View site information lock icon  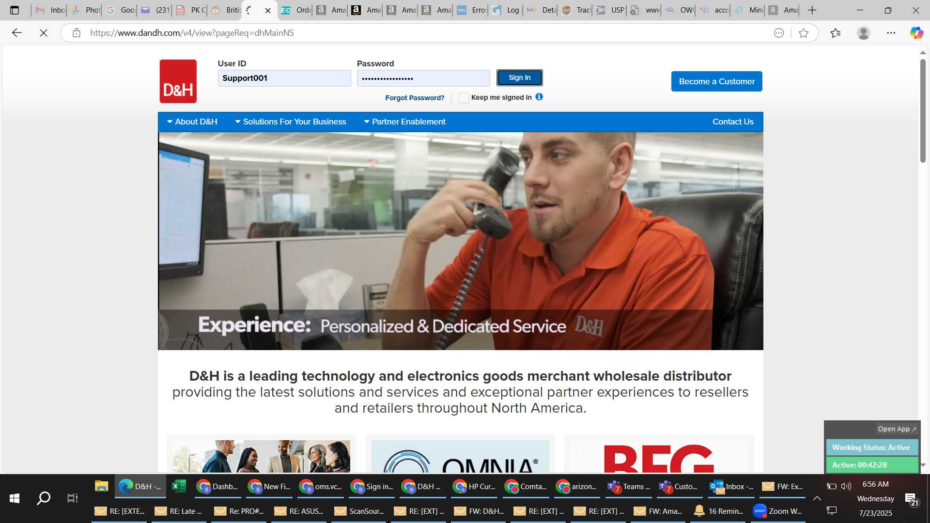[x=76, y=33]
